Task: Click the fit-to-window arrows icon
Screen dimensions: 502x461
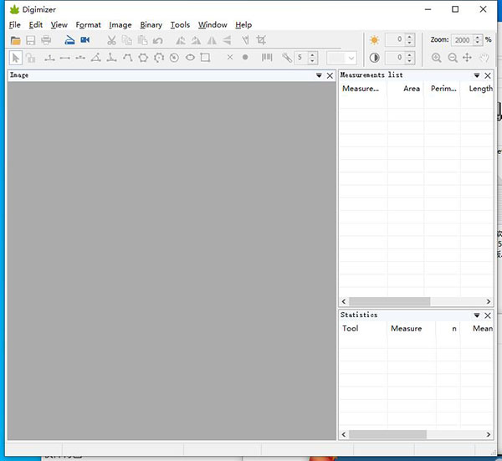Action: [x=468, y=58]
